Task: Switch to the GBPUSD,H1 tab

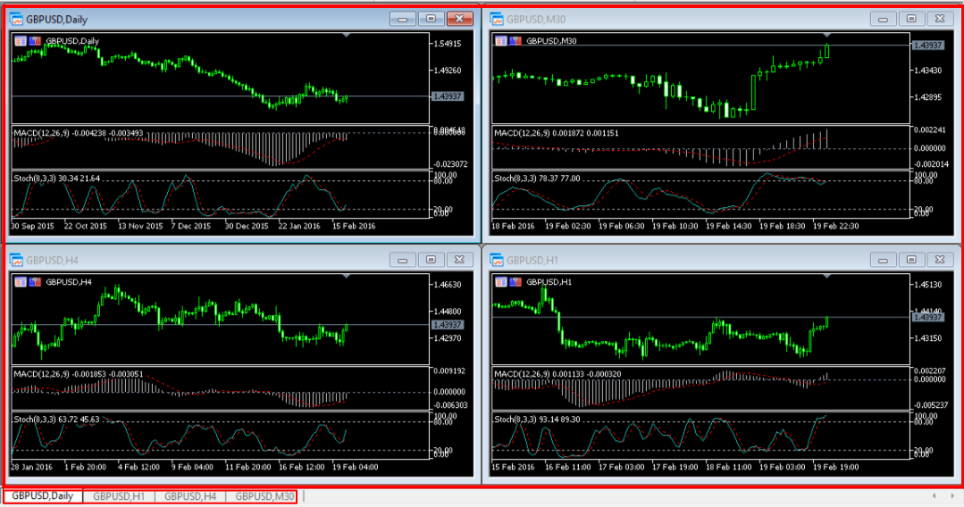Action: click(119, 496)
